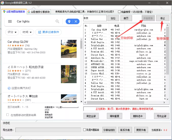Click the blue location pin icon

[x=69, y=21]
